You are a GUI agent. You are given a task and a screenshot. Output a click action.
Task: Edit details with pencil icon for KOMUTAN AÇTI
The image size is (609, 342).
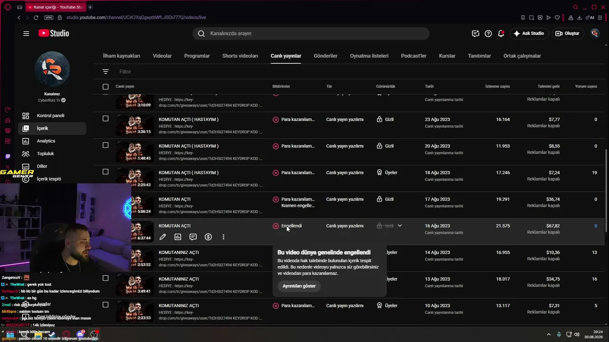(163, 237)
